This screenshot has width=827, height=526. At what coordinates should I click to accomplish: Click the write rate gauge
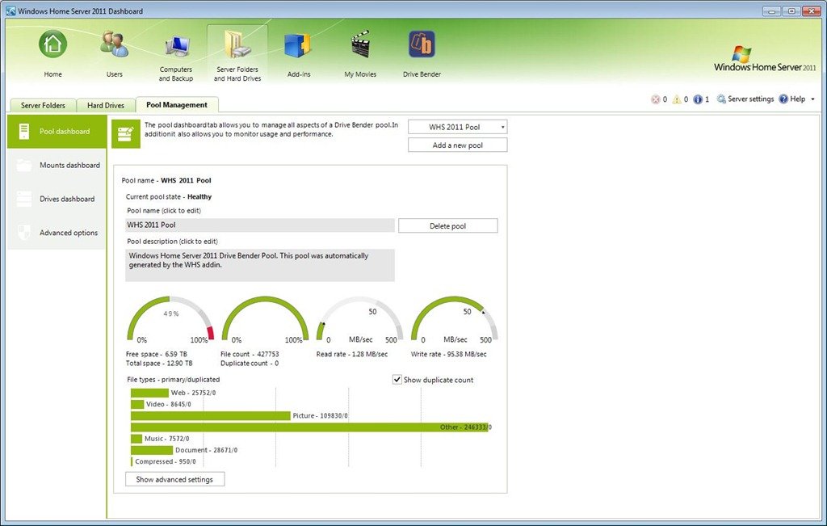(454, 318)
